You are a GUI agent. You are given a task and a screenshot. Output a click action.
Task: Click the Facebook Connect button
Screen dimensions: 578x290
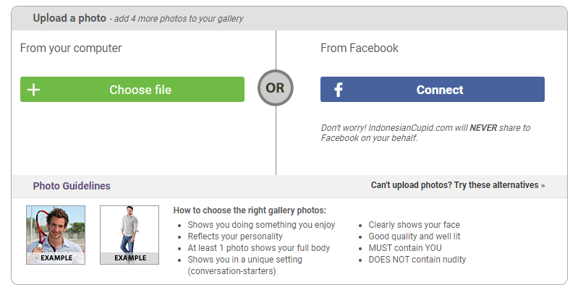tap(433, 89)
